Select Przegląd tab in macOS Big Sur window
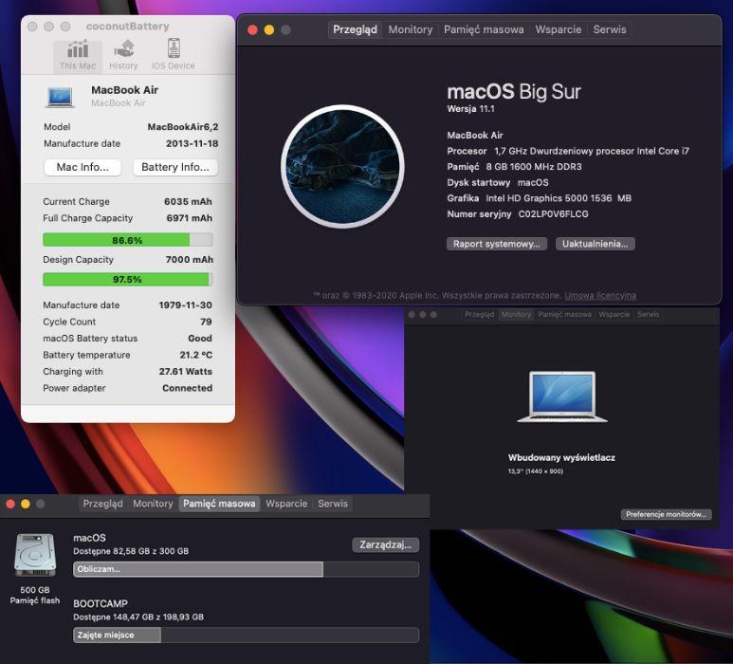This screenshot has width=733, height=664. pyautogui.click(x=355, y=29)
